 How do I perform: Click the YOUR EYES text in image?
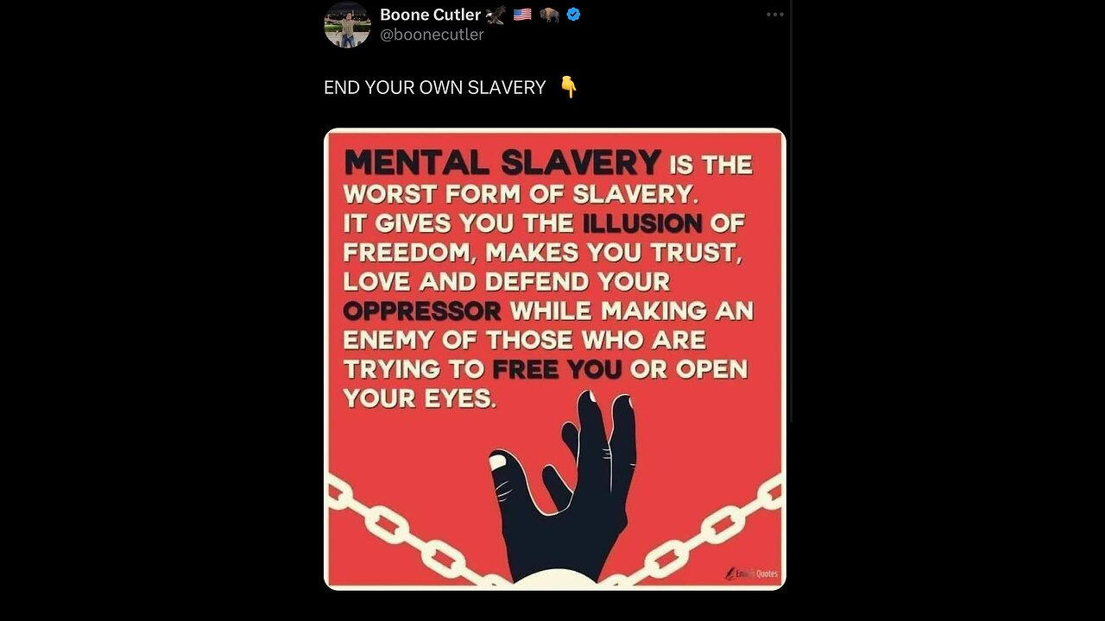pyautogui.click(x=420, y=398)
